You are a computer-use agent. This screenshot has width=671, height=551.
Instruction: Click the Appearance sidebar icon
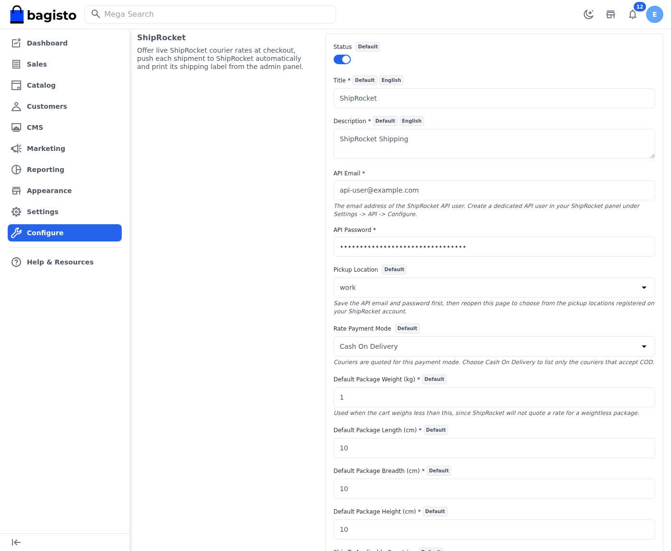click(x=16, y=191)
